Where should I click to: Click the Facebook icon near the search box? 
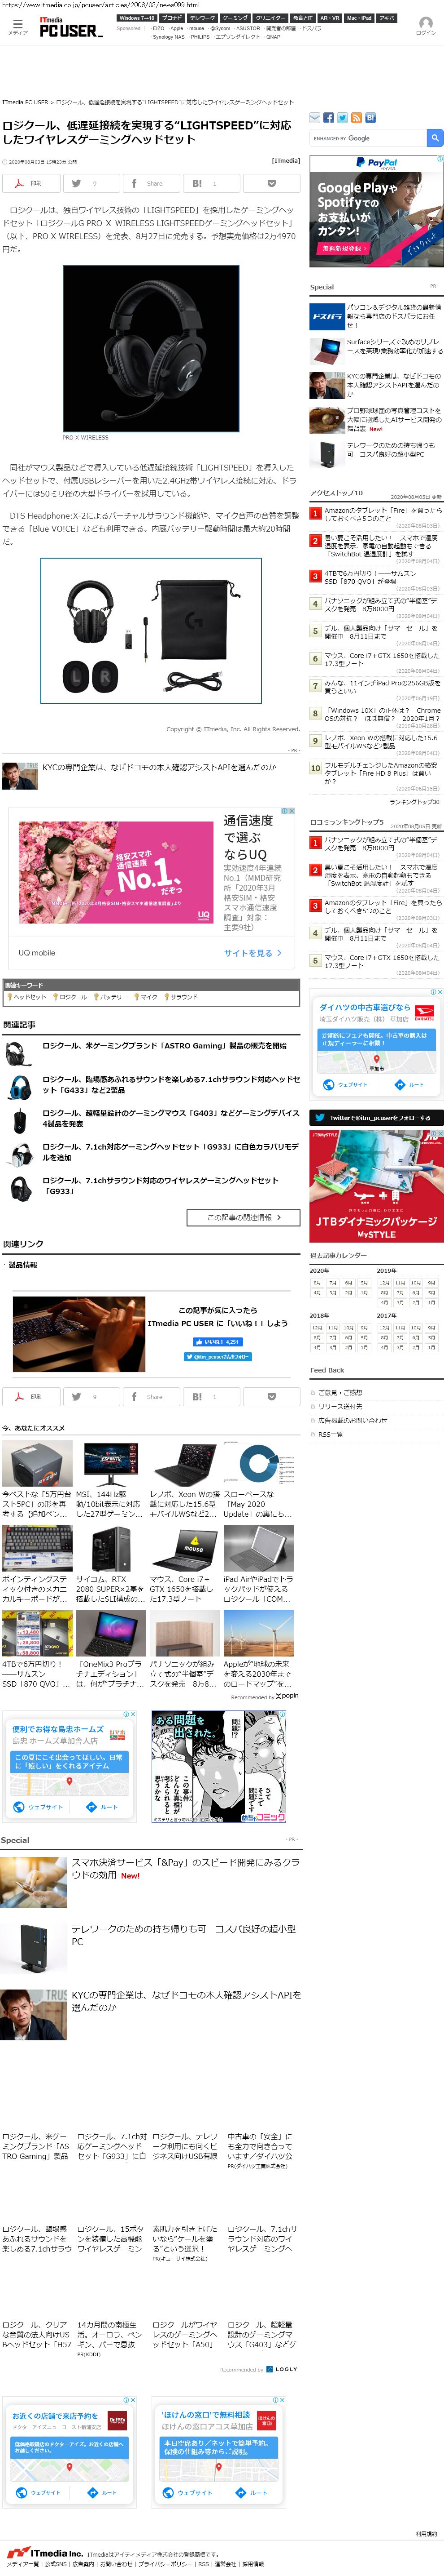(328, 118)
